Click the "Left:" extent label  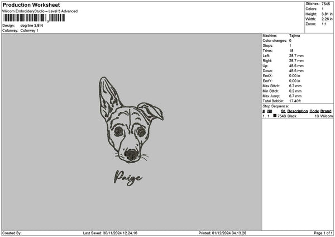(x=266, y=55)
